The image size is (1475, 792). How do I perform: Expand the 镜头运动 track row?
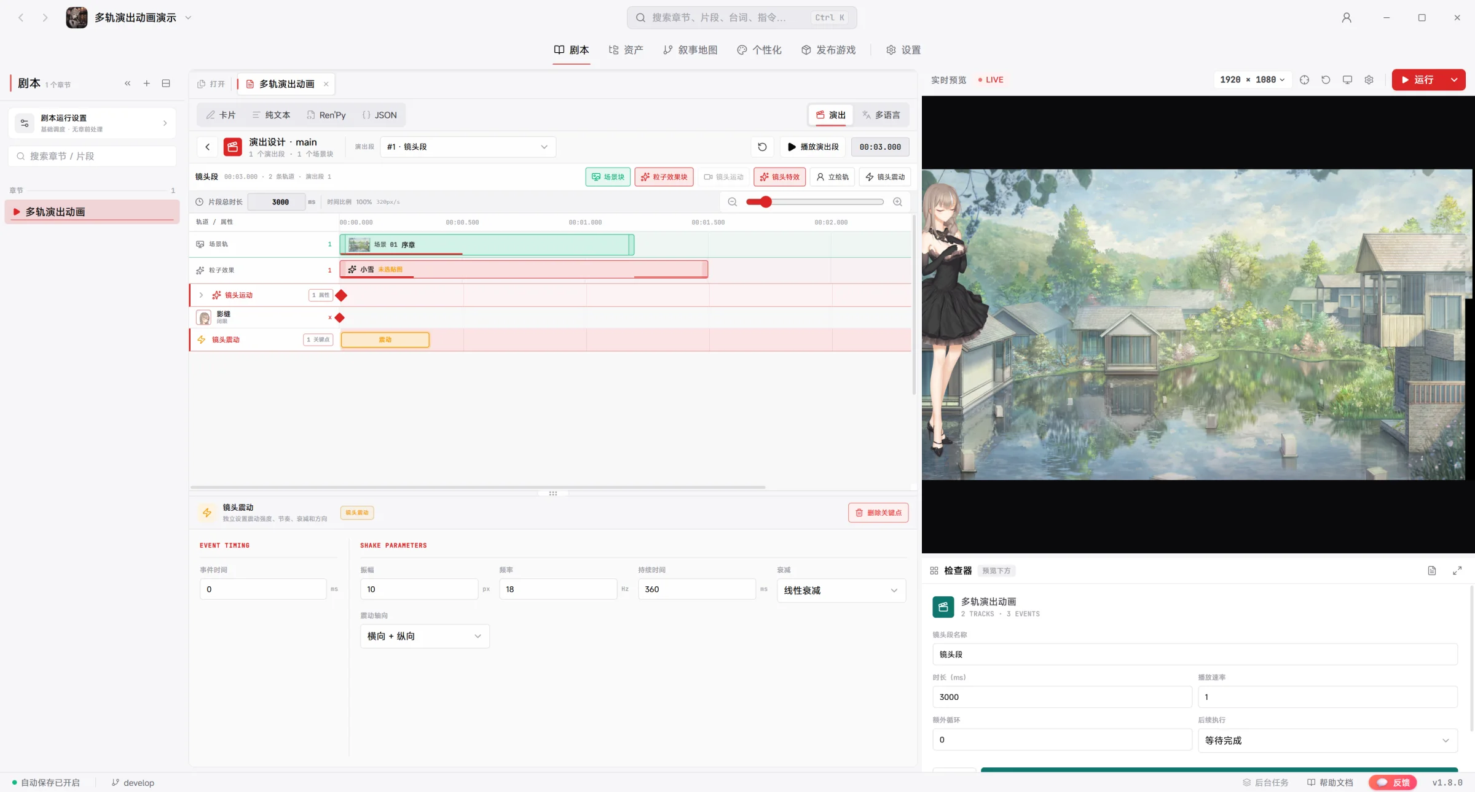(201, 295)
